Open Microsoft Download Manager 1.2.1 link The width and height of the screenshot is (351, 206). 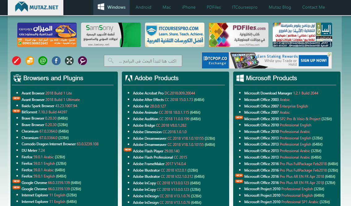[281, 93]
